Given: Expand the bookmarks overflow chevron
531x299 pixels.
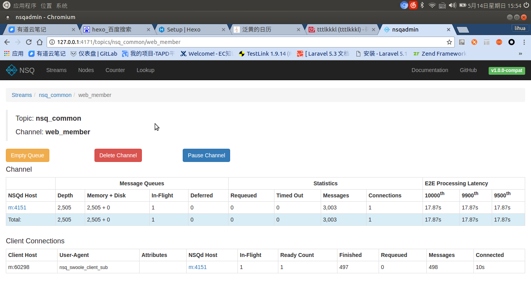Looking at the screenshot, I should point(521,54).
